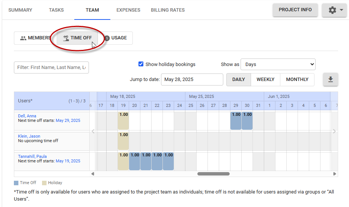Image resolution: width=349 pixels, height=207 pixels.
Task: Switch to the Expenses tab
Action: 128,10
